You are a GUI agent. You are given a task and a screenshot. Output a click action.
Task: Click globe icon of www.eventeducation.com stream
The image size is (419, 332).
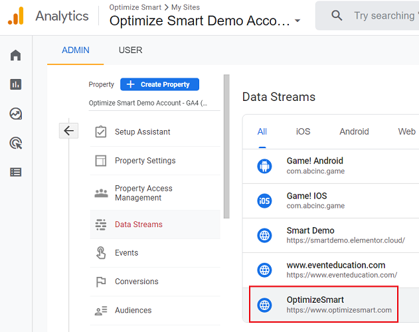tap(264, 270)
